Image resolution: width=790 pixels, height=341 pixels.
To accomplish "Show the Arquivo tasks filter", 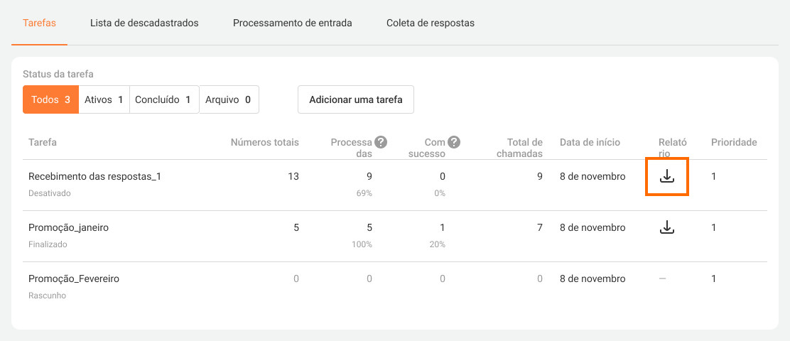I will pos(229,99).
